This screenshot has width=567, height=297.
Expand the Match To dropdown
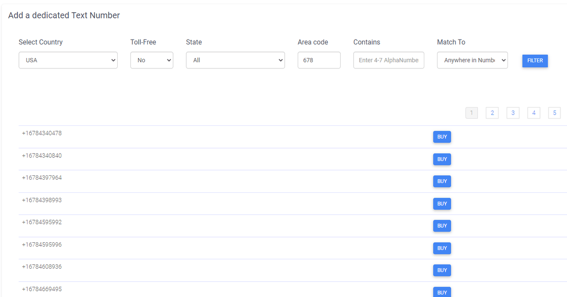pyautogui.click(x=472, y=60)
